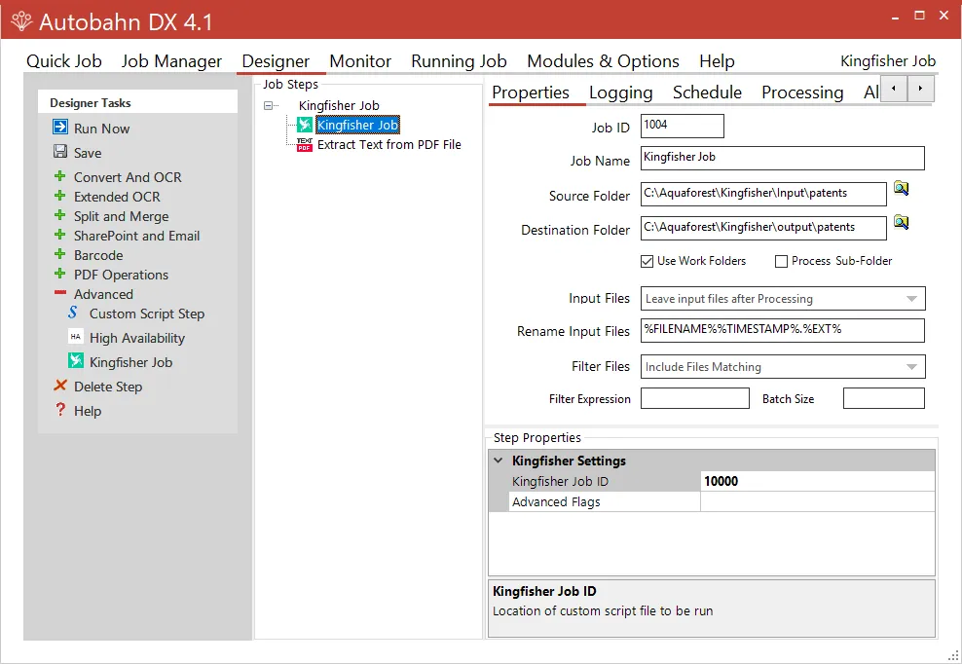Click the Help question mark icon
The image size is (962, 664).
(x=60, y=411)
